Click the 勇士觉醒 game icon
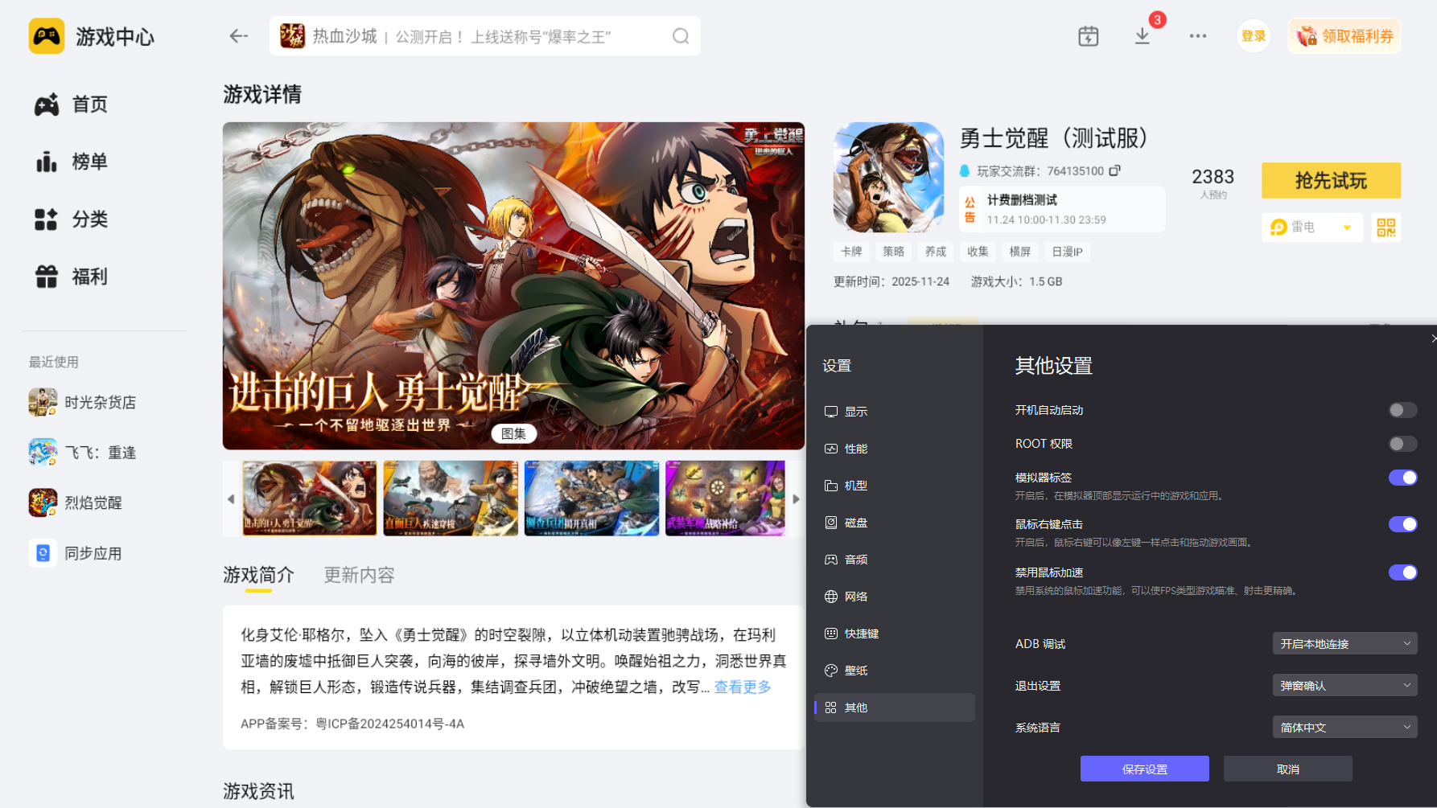Image resolution: width=1437 pixels, height=808 pixels. click(x=888, y=178)
